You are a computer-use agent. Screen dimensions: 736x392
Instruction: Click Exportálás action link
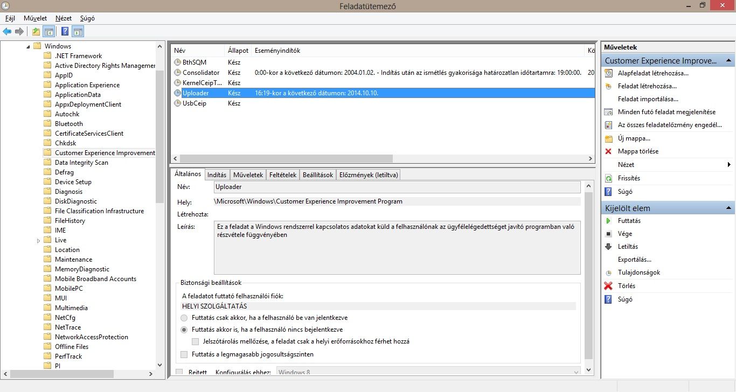635,260
